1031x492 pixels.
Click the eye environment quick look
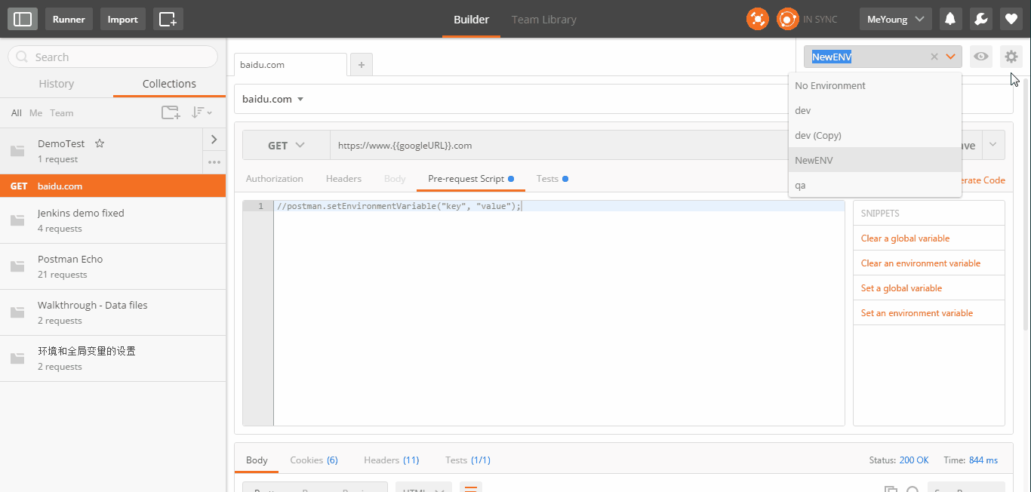click(x=980, y=57)
